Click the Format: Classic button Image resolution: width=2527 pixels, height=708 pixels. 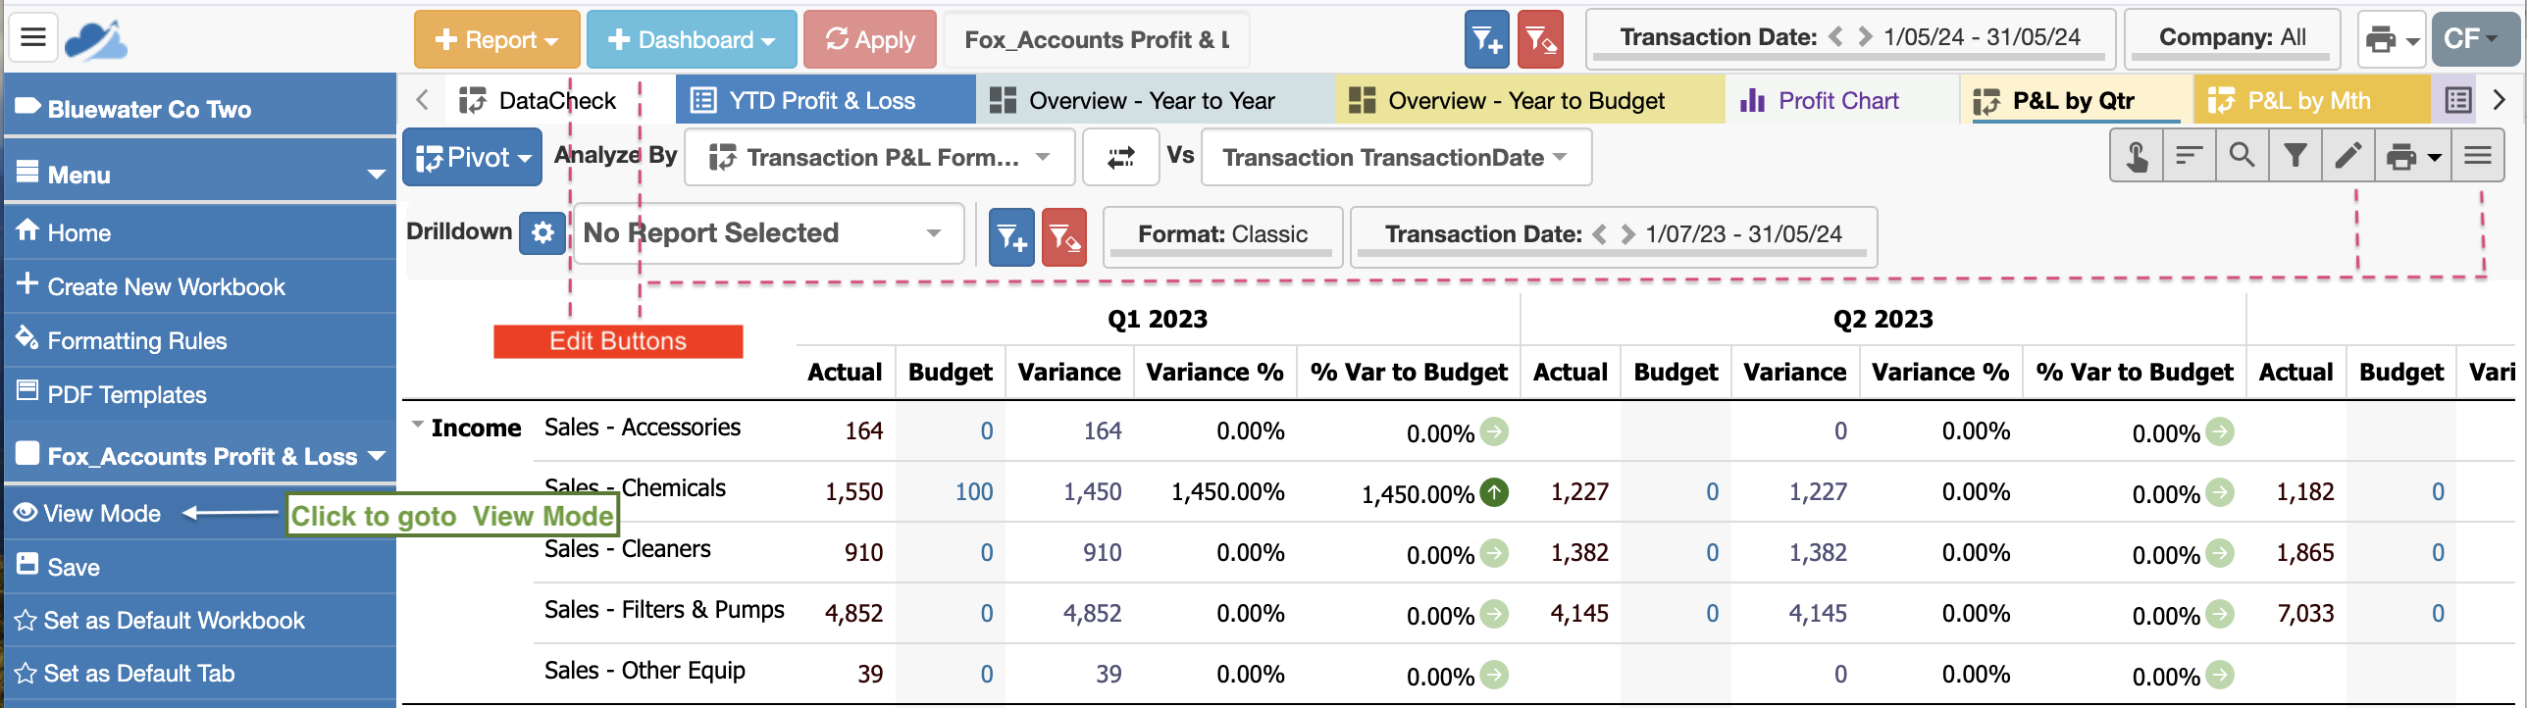(x=1222, y=235)
